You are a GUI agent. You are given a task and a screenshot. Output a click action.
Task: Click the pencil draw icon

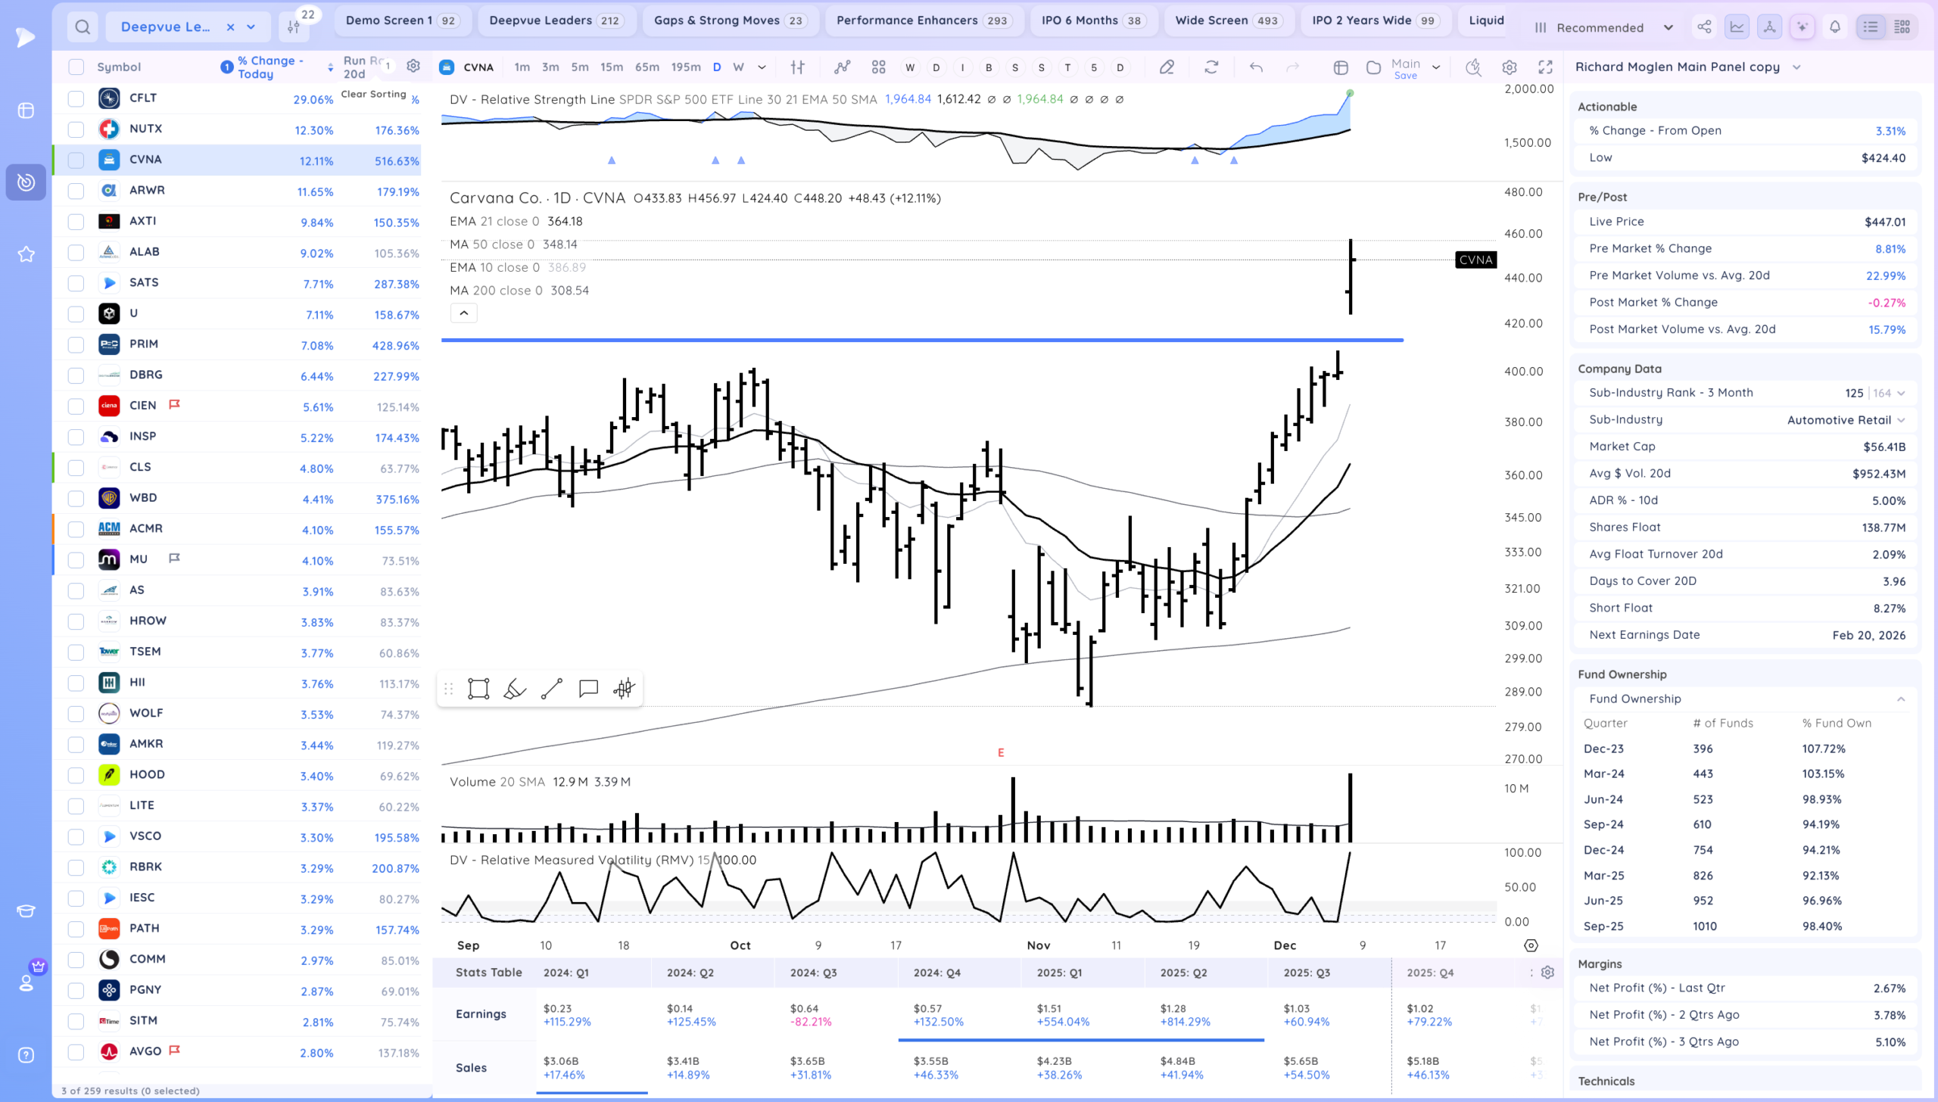point(1167,67)
